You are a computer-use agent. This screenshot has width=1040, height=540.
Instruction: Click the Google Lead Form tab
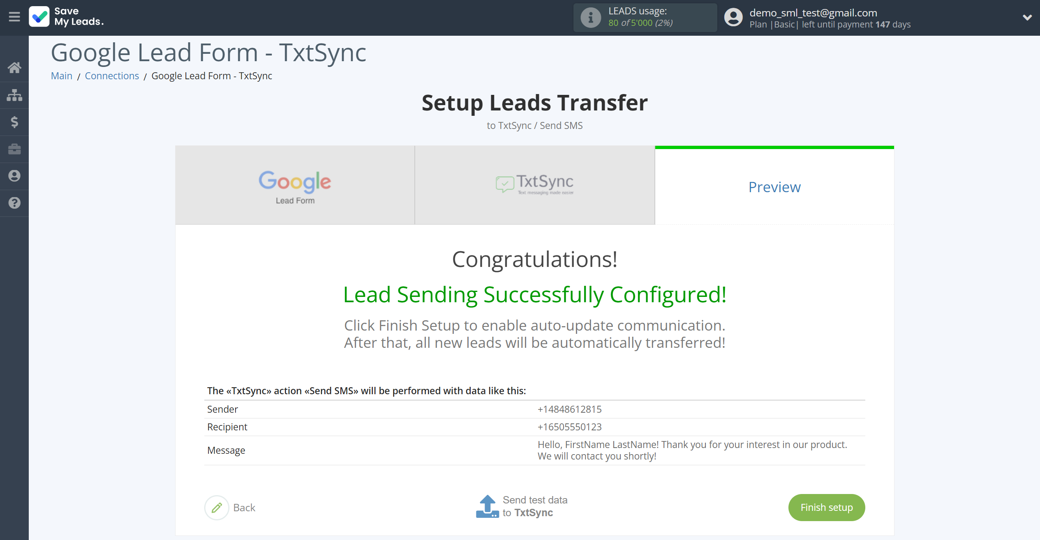click(294, 185)
